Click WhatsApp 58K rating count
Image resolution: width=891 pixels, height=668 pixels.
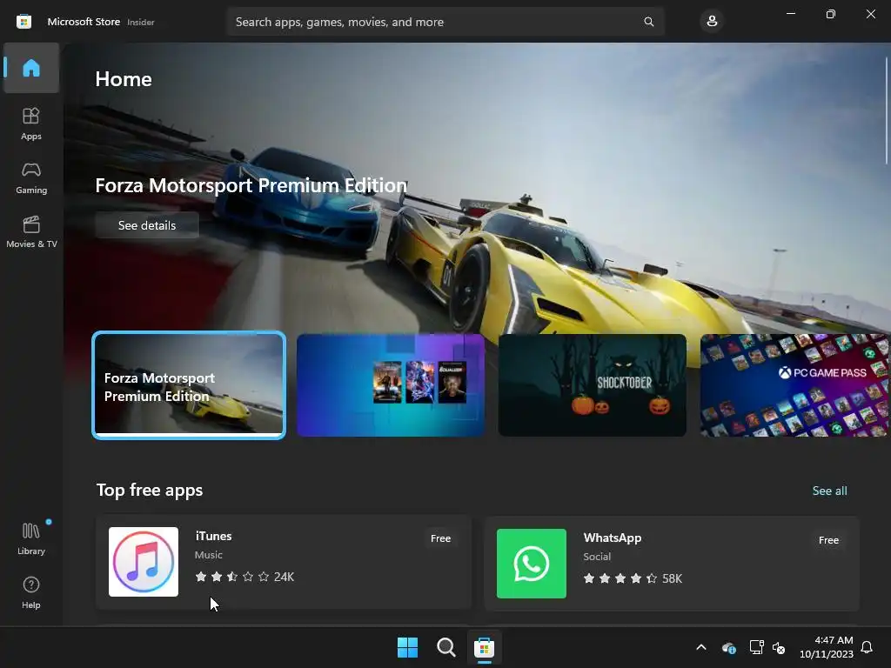673,578
